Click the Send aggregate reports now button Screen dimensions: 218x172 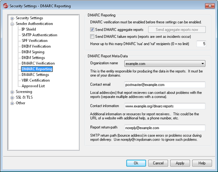tap(177, 29)
